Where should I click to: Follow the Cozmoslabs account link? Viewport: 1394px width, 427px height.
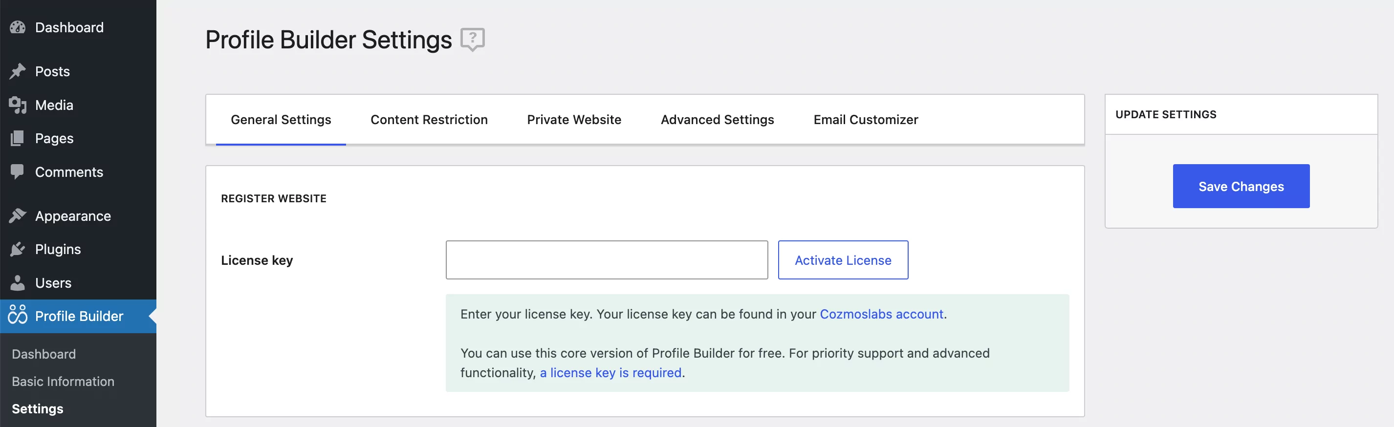881,314
